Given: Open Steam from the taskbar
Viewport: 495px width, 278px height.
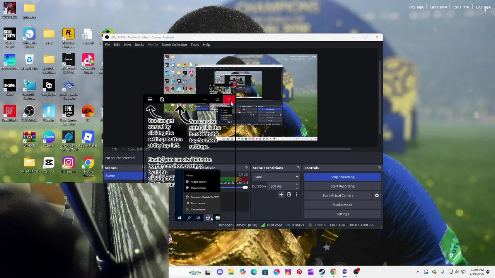Looking at the screenshot, I should click(x=322, y=272).
